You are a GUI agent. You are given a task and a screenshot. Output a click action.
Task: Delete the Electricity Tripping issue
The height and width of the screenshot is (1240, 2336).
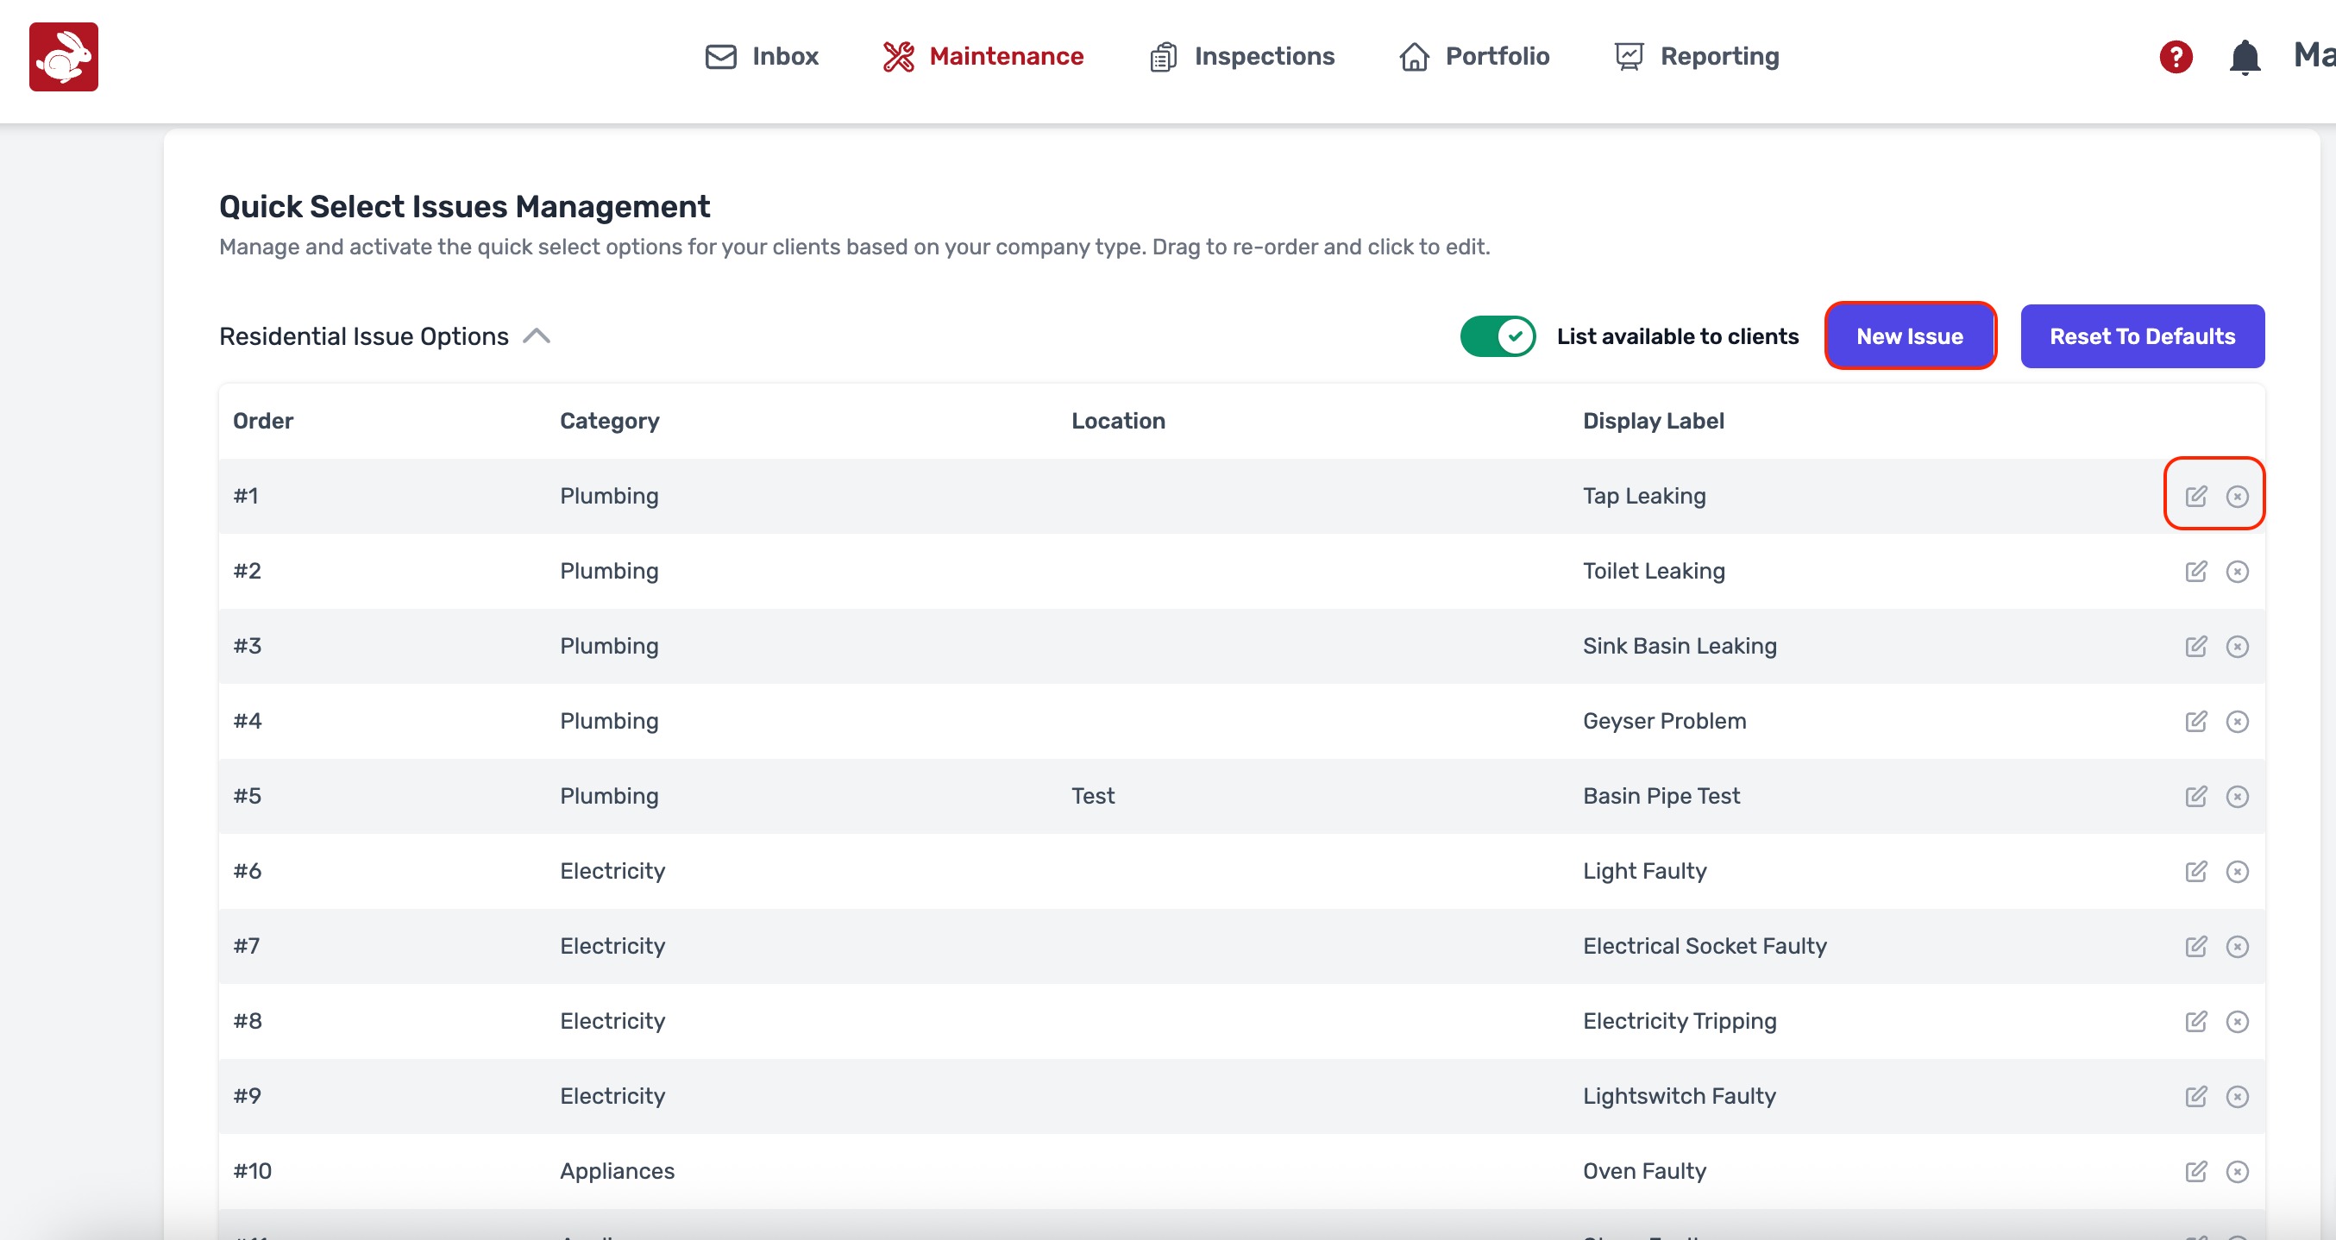pos(2236,1022)
